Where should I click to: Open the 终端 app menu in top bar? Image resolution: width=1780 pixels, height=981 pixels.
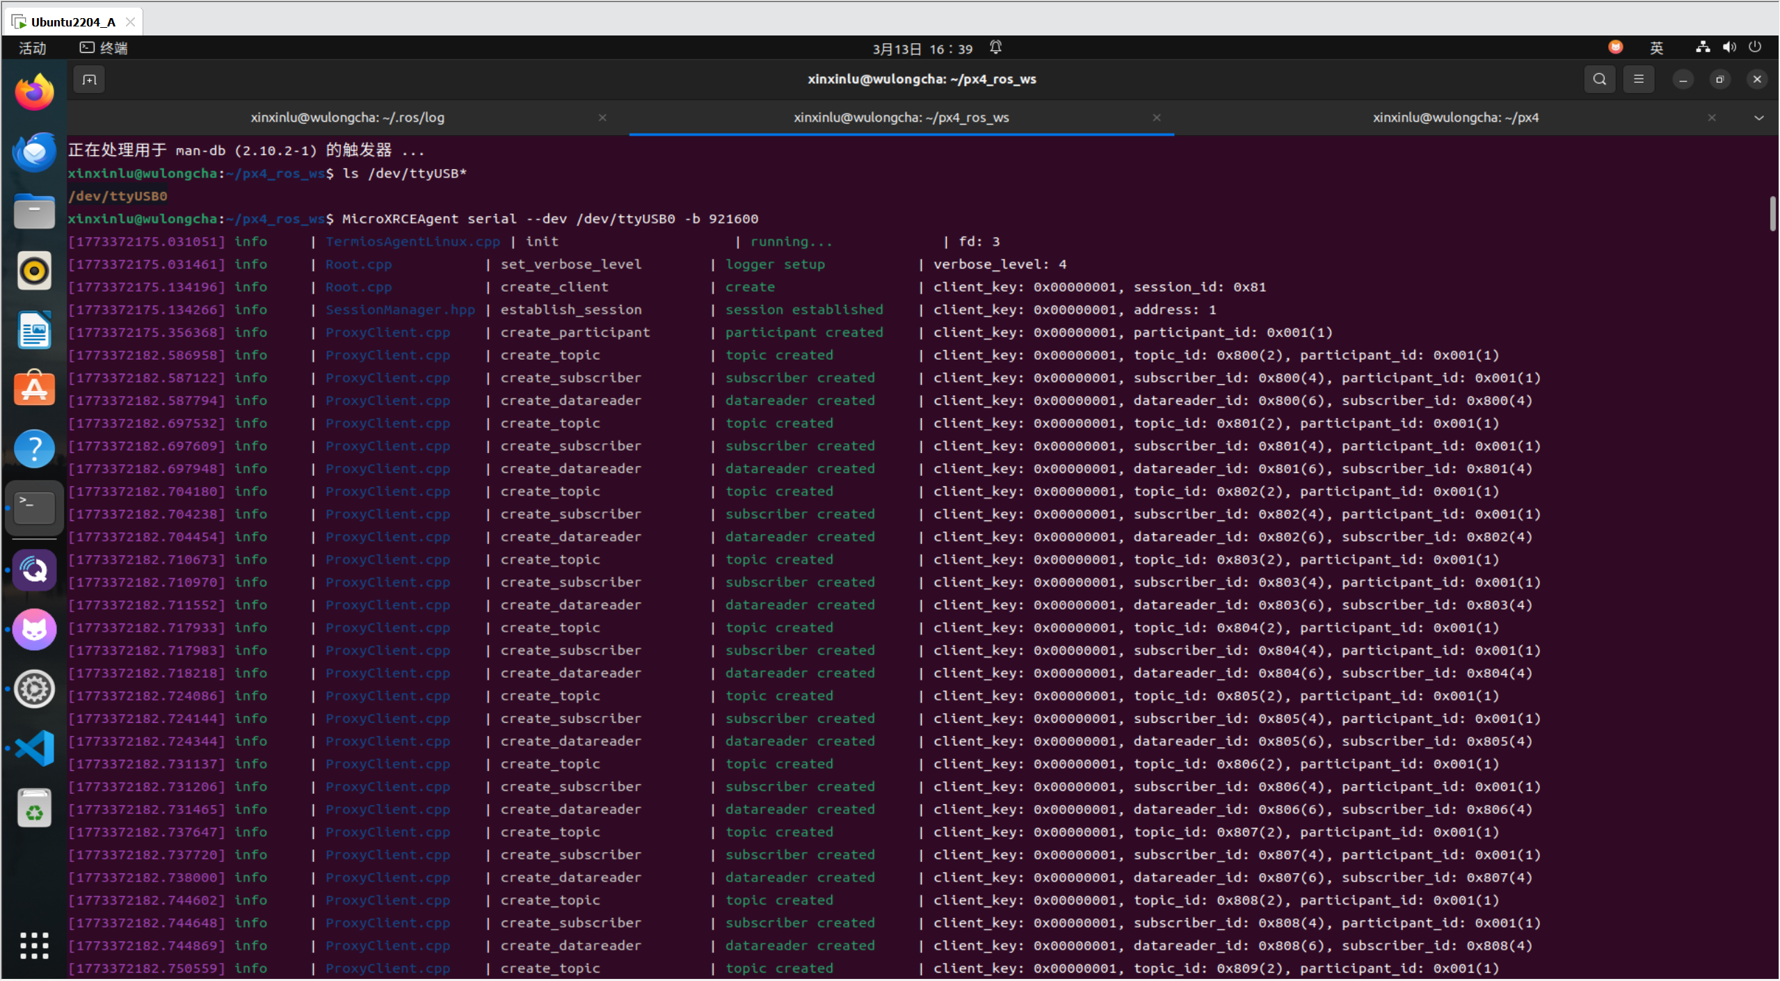[104, 48]
